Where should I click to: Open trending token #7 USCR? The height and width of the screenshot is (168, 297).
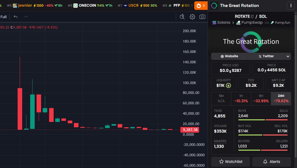pos(137,6)
